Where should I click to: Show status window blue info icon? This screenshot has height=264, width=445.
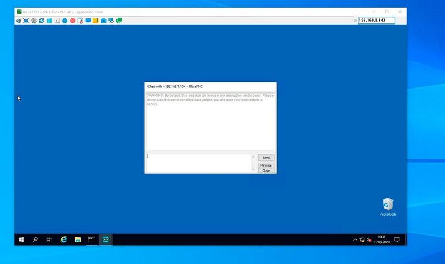[x=65, y=21]
